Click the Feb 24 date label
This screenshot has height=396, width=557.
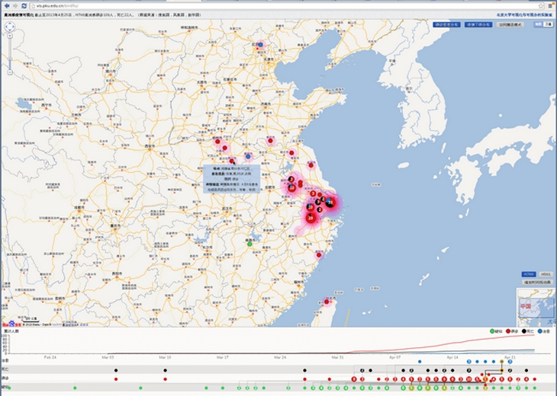50,357
